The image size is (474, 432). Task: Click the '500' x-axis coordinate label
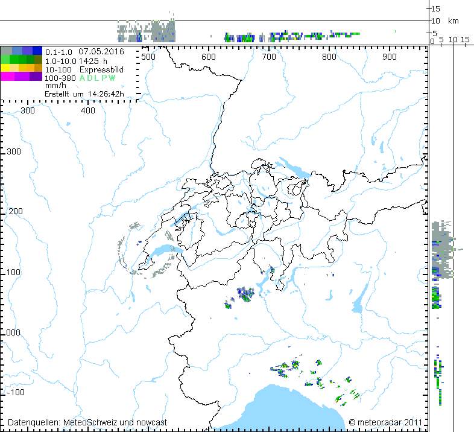tap(148, 57)
